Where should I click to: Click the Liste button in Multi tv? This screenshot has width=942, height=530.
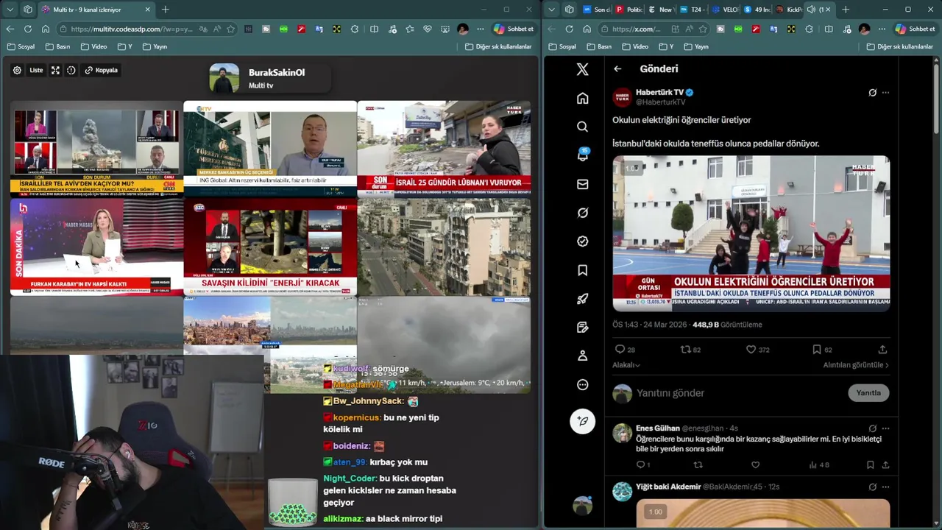coord(36,70)
